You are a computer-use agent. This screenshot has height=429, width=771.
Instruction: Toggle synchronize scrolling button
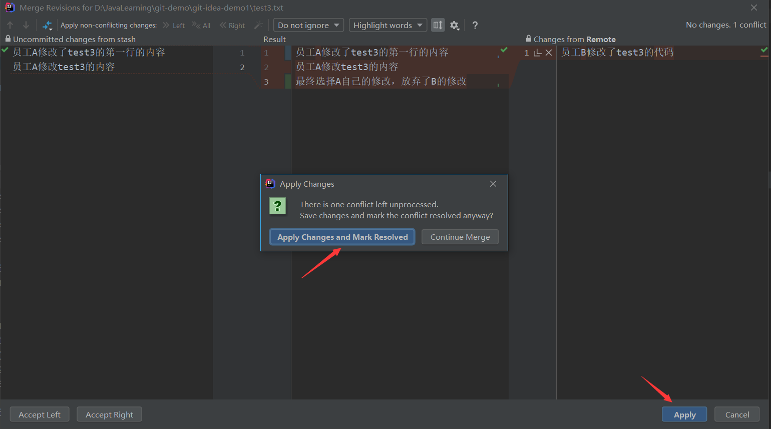click(438, 25)
